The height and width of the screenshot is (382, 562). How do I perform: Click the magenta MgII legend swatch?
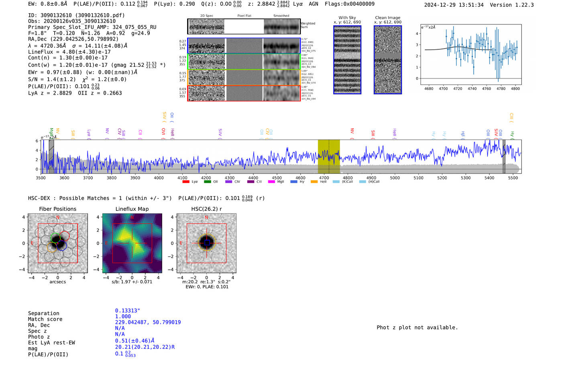271,182
